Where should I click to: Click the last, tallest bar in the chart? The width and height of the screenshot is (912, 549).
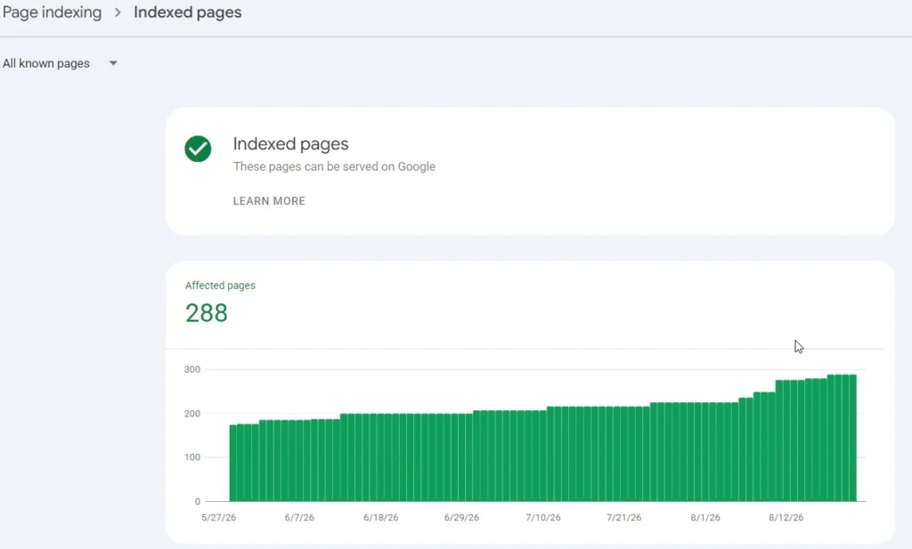pos(852,438)
